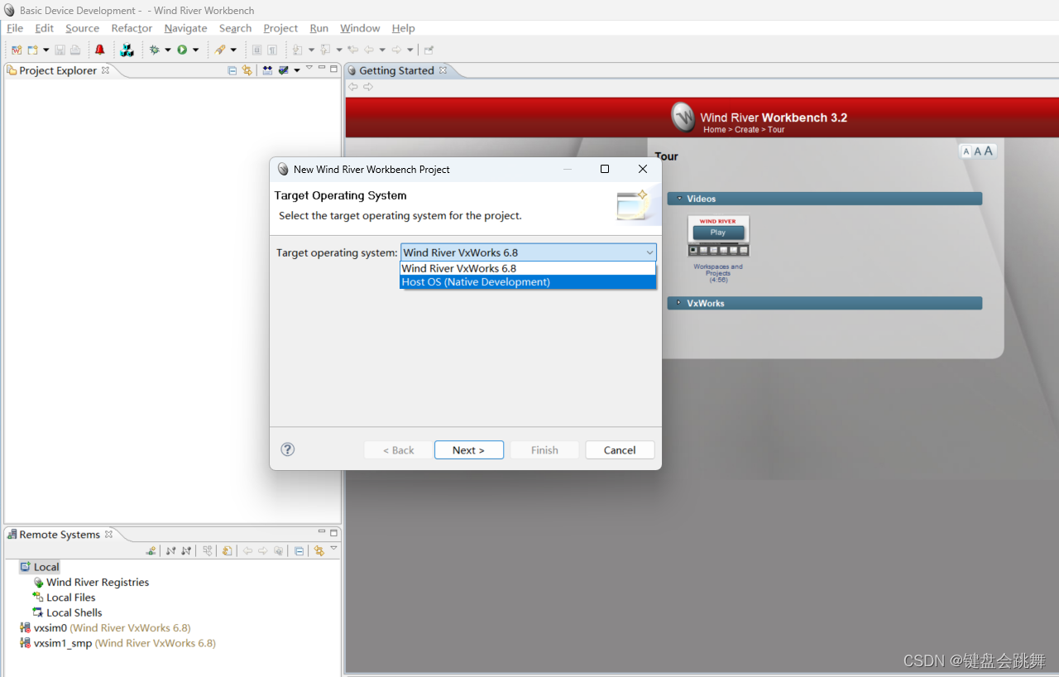Open the Edit menu

coord(44,28)
